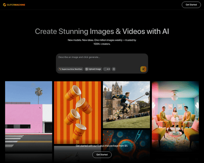Click the yellow generate button
Viewport: 204px width, 163px height.
(x=143, y=69)
